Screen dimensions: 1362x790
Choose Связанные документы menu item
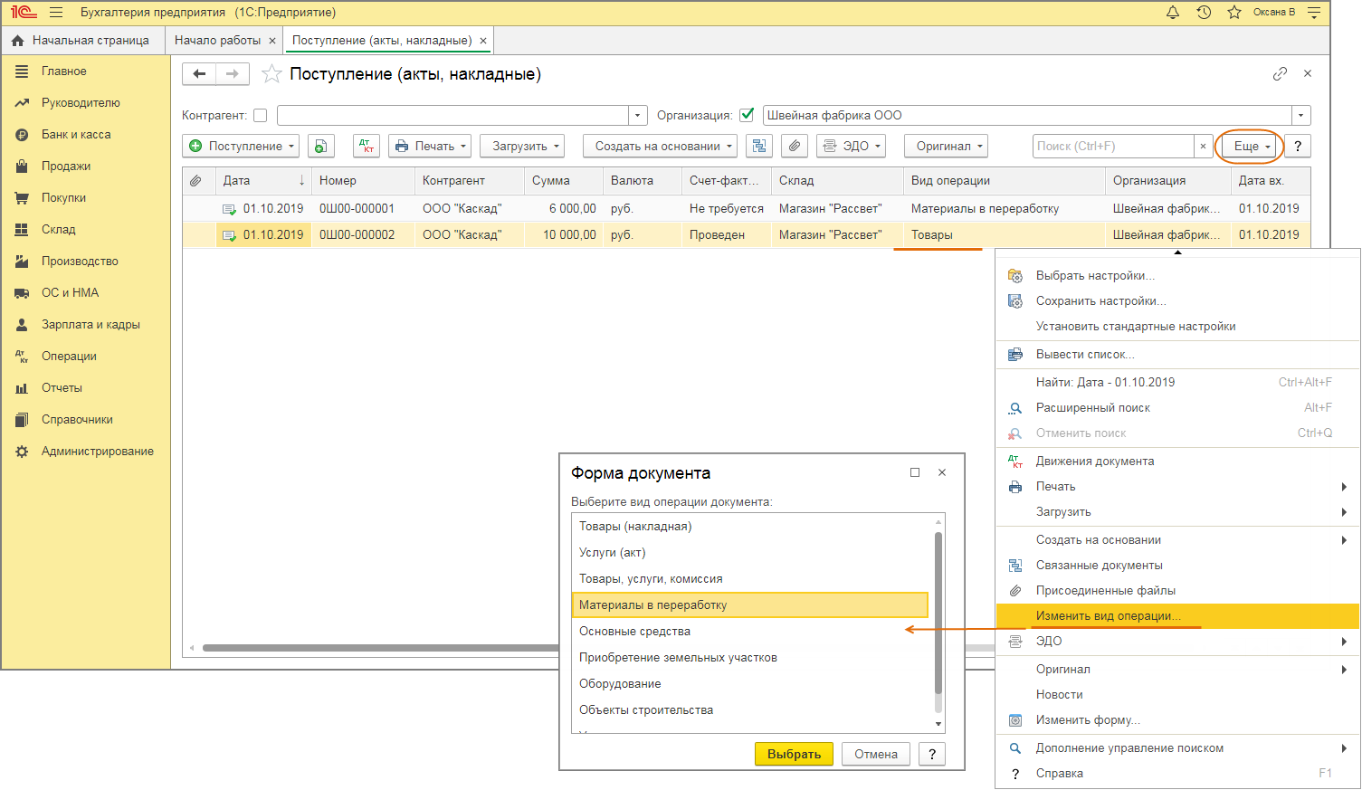pyautogui.click(x=1177, y=565)
